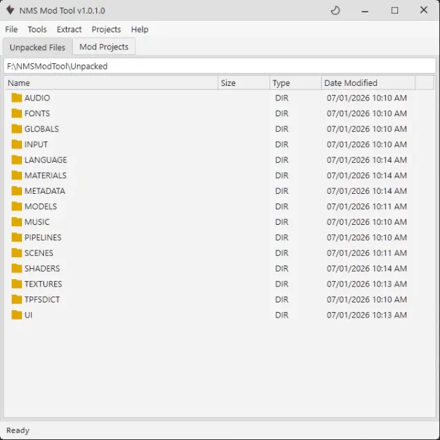Screen dimensions: 440x440
Task: Select the METADATA folder name
Action: [x=45, y=191]
